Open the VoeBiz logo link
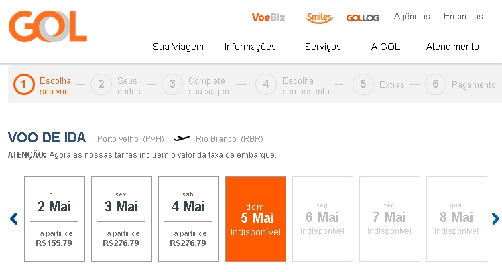This screenshot has width=502, height=272. tap(268, 17)
